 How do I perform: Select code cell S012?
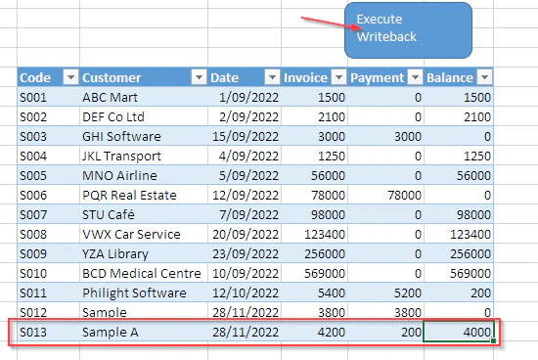(48, 312)
